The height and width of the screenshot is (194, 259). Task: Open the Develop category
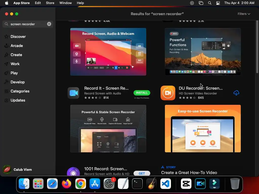pyautogui.click(x=17, y=82)
